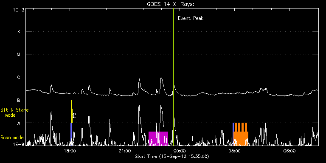The image size is (326, 163).
Task: Click the yellow "Scan mode" label
Action: click(x=12, y=138)
